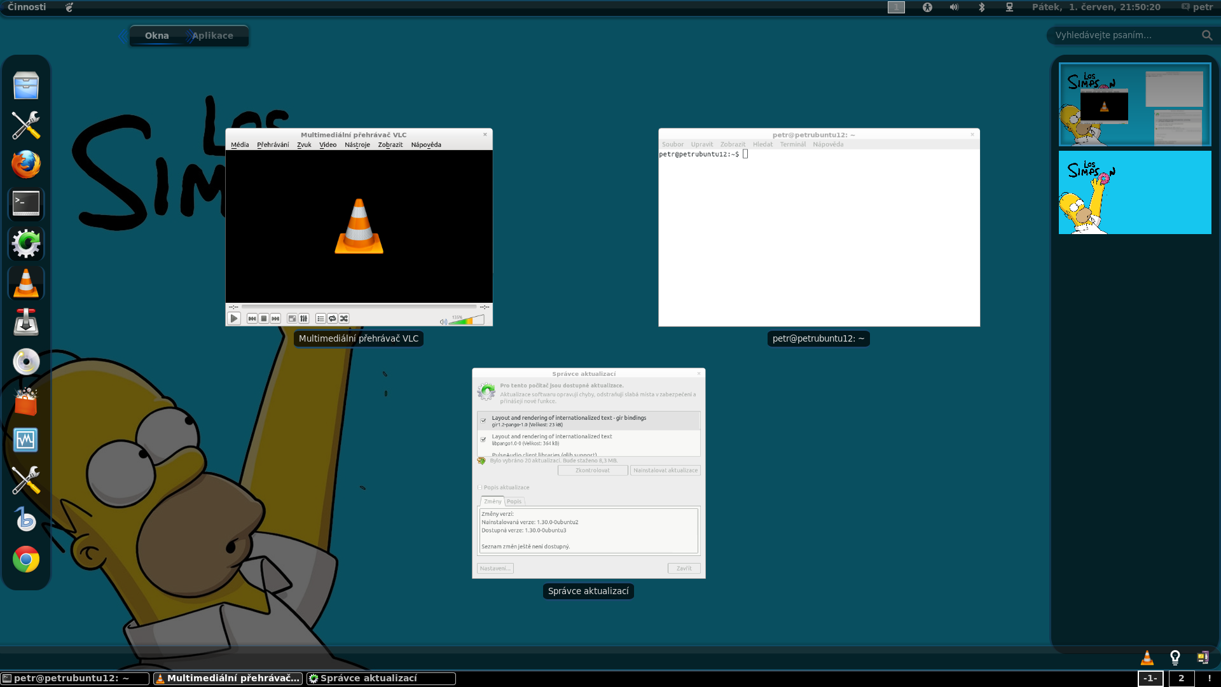
Task: Switch overview to Okna tab
Action: pyautogui.click(x=156, y=36)
